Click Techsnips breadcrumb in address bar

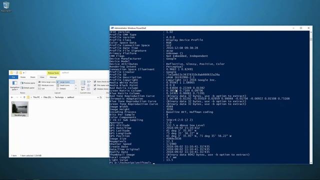pyautogui.click(x=59, y=97)
